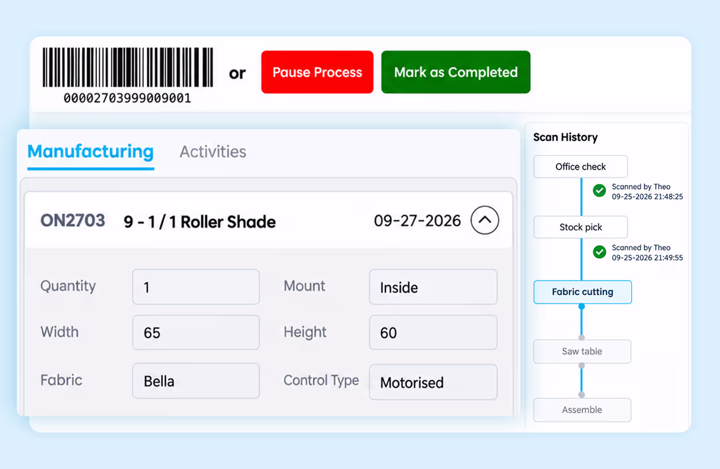Collapse the ON2703 Roller Shade section

coord(485,220)
